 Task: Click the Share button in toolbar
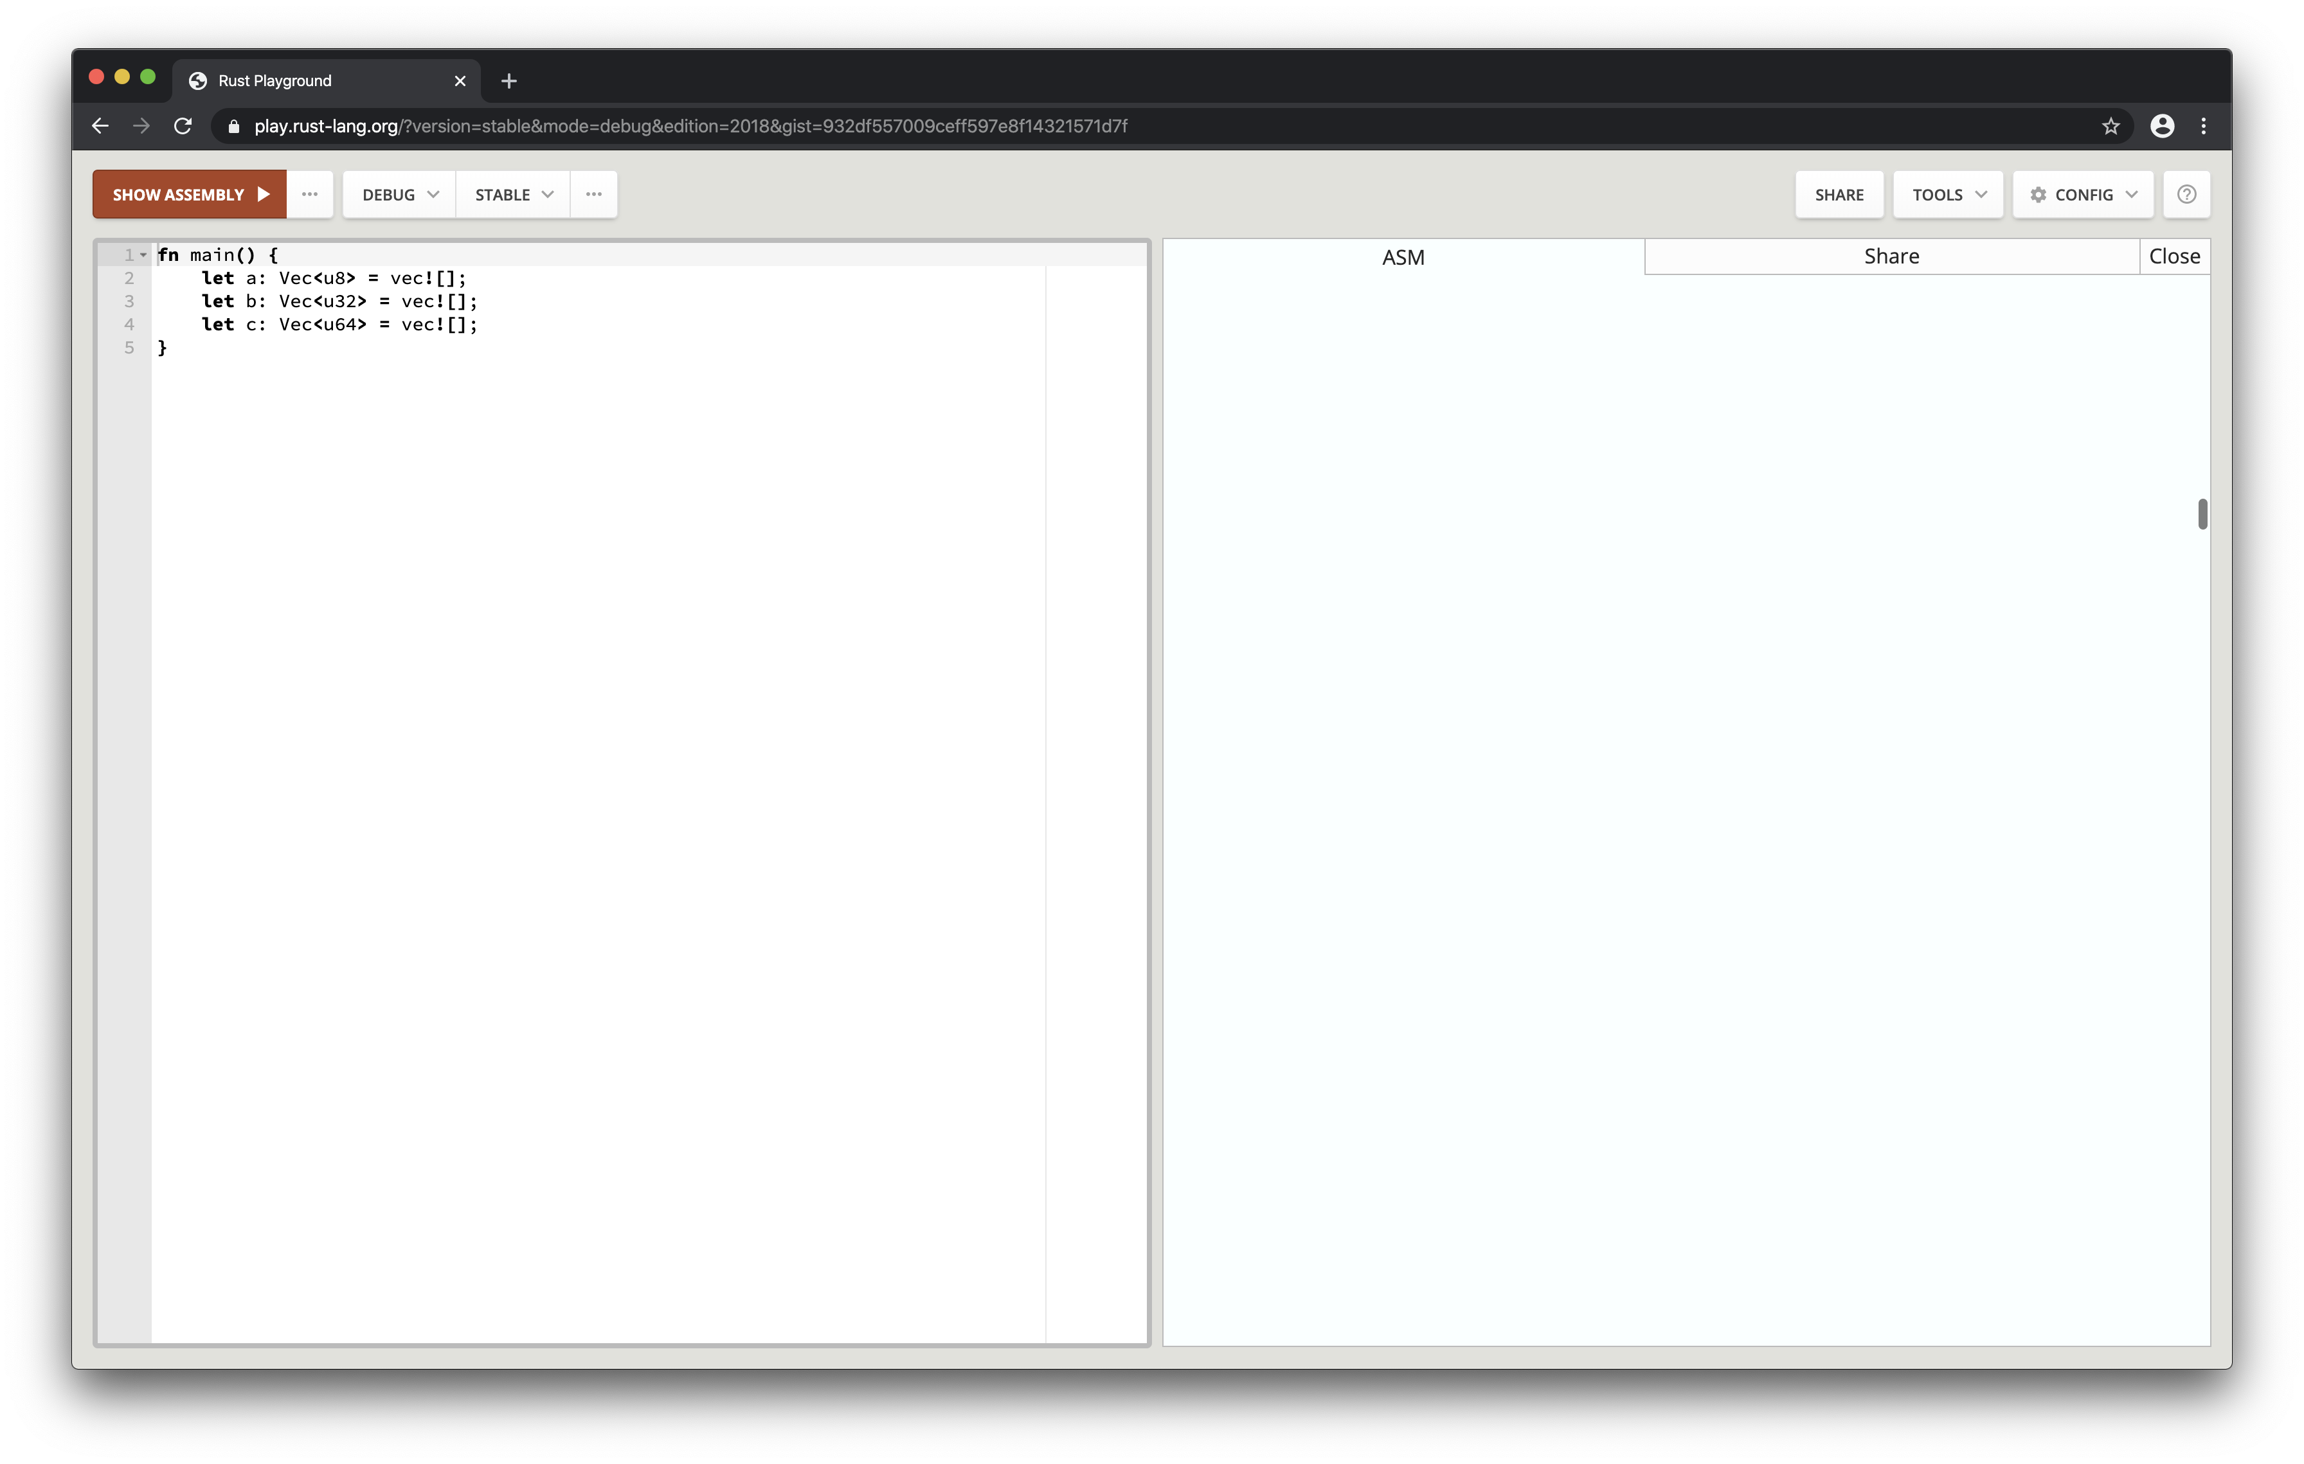coord(1838,194)
